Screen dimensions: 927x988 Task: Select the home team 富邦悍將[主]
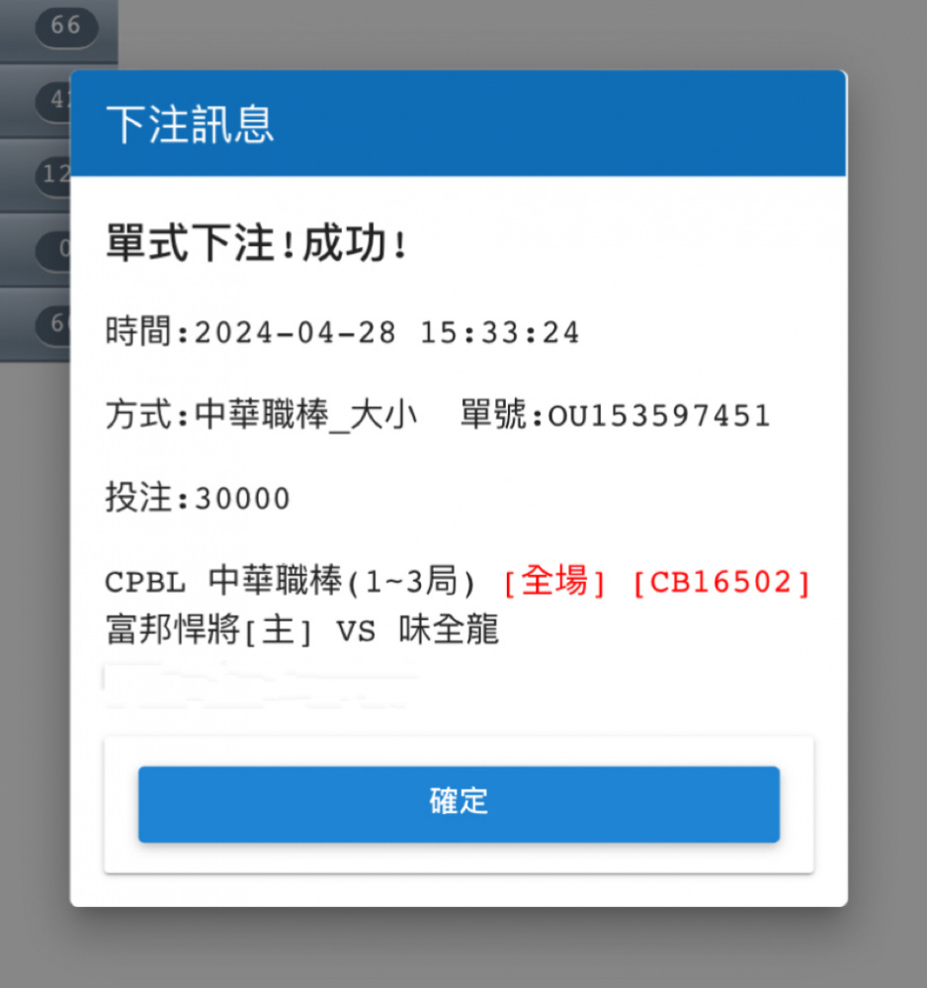click(208, 629)
